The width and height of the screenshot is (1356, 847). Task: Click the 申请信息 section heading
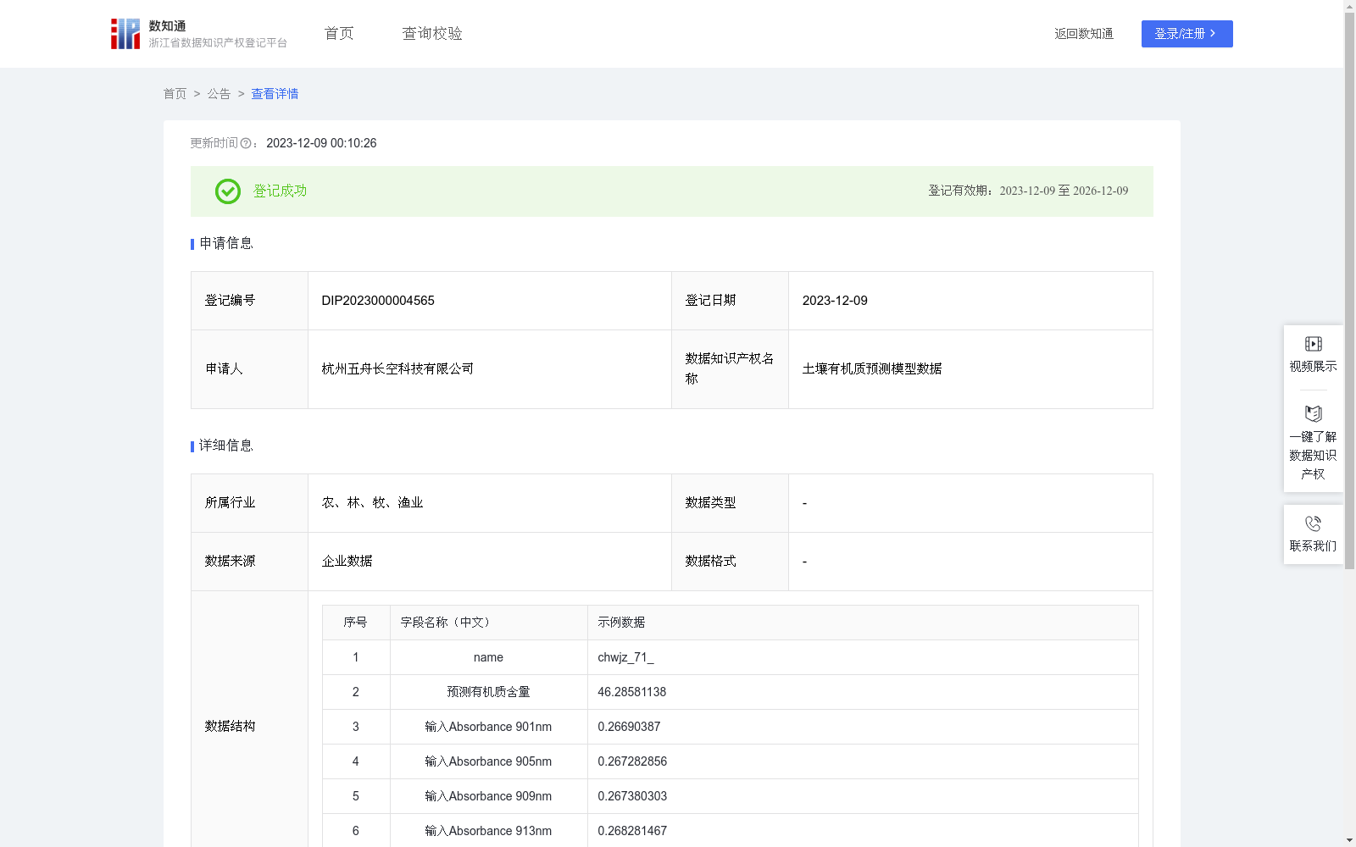[x=226, y=244]
